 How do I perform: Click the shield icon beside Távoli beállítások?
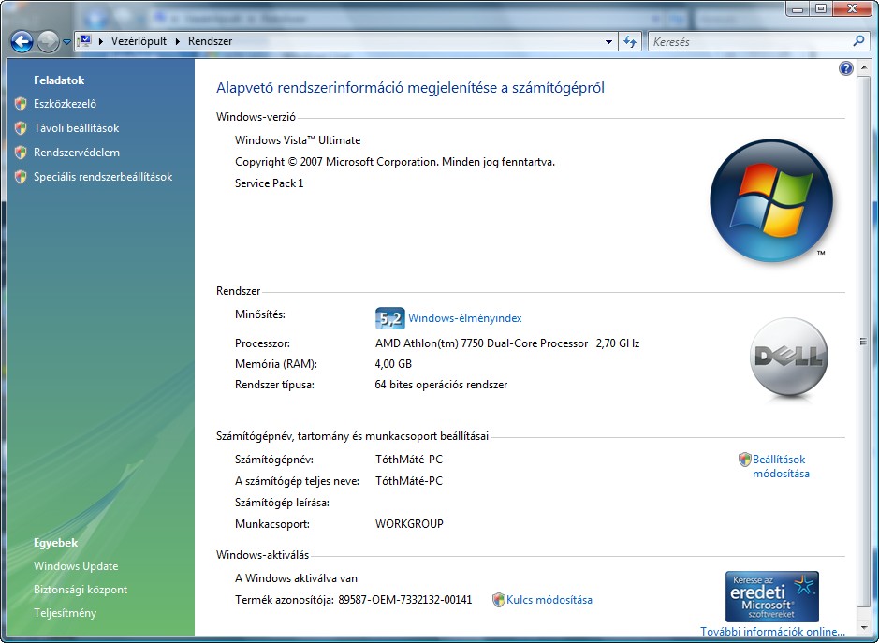[x=21, y=128]
